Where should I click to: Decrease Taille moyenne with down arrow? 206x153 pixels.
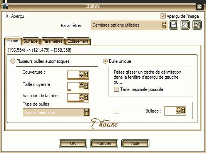[x=82, y=87]
